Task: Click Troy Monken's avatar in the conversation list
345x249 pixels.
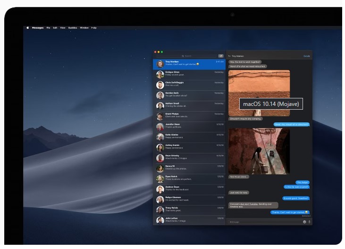Action: pos(160,64)
